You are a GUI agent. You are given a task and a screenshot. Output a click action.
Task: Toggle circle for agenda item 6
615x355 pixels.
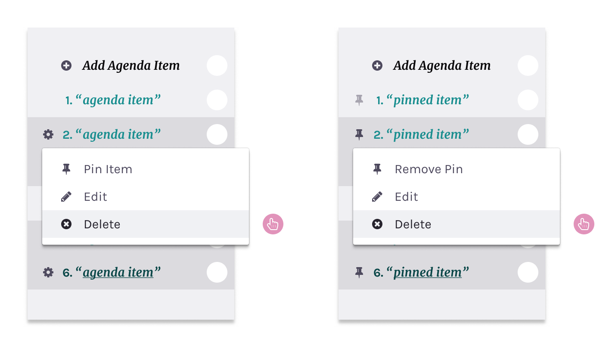217,272
